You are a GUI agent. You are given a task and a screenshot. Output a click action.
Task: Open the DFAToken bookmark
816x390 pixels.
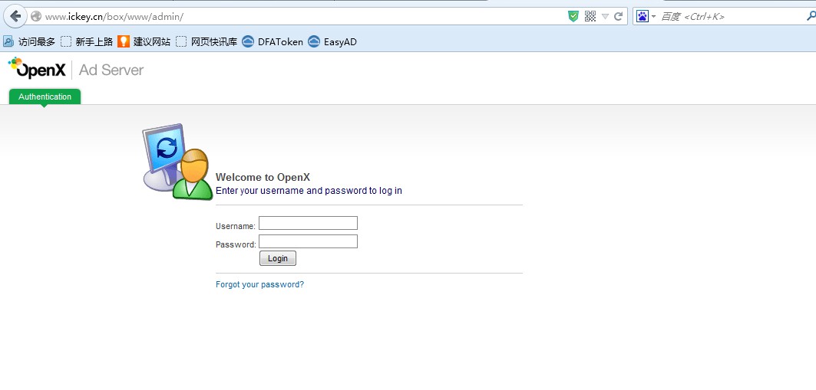[273, 42]
